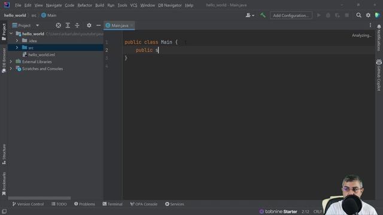Screen dimensions: 383x215
Task: Open editor tabs more options menu
Action: tap(370, 25)
